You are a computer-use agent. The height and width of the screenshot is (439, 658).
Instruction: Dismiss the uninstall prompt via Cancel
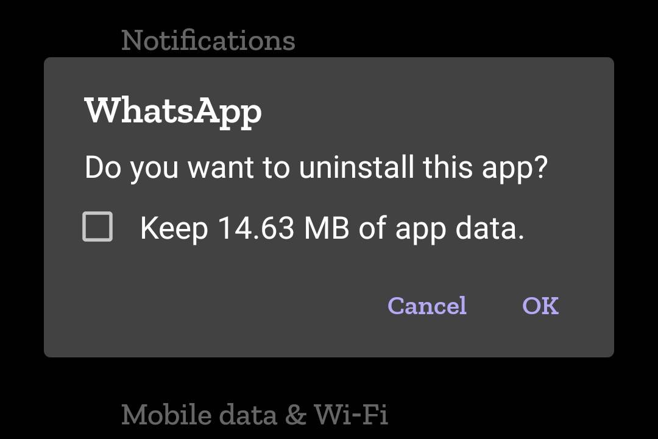pos(427,306)
